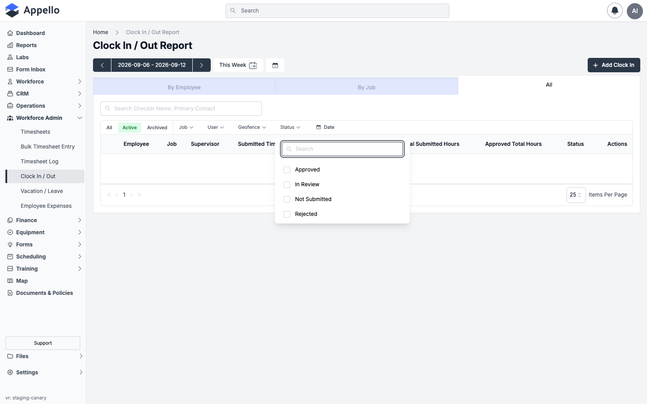Image resolution: width=647 pixels, height=412 pixels.
Task: Open Documents & Policies in sidebar
Action: pos(44,293)
